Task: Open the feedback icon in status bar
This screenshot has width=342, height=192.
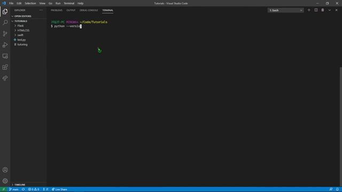Action: (x=331, y=189)
